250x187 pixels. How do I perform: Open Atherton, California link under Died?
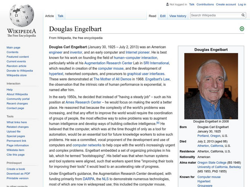pos(210,146)
